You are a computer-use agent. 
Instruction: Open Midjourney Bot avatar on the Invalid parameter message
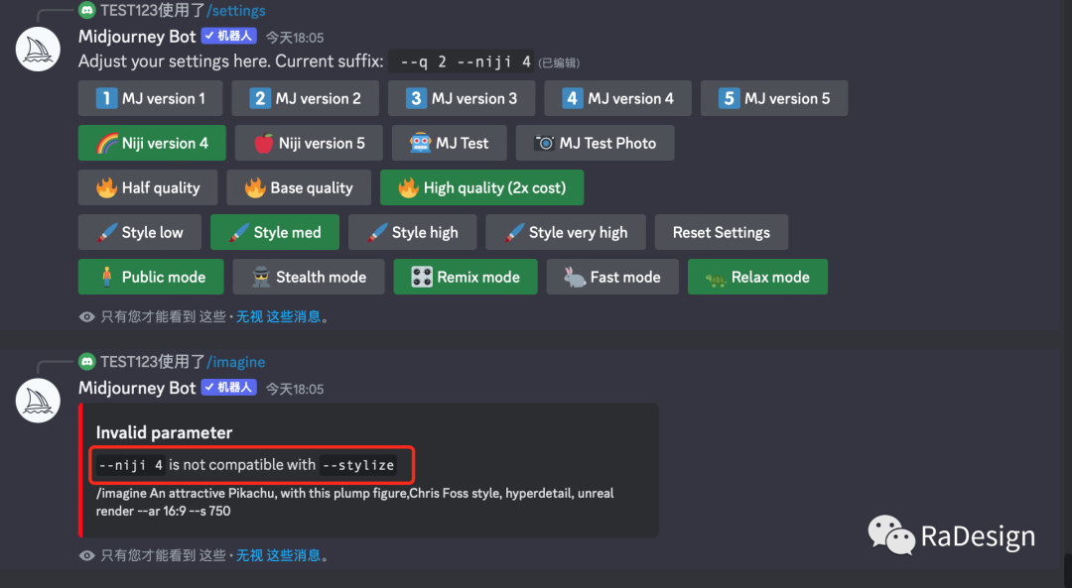pyautogui.click(x=38, y=401)
